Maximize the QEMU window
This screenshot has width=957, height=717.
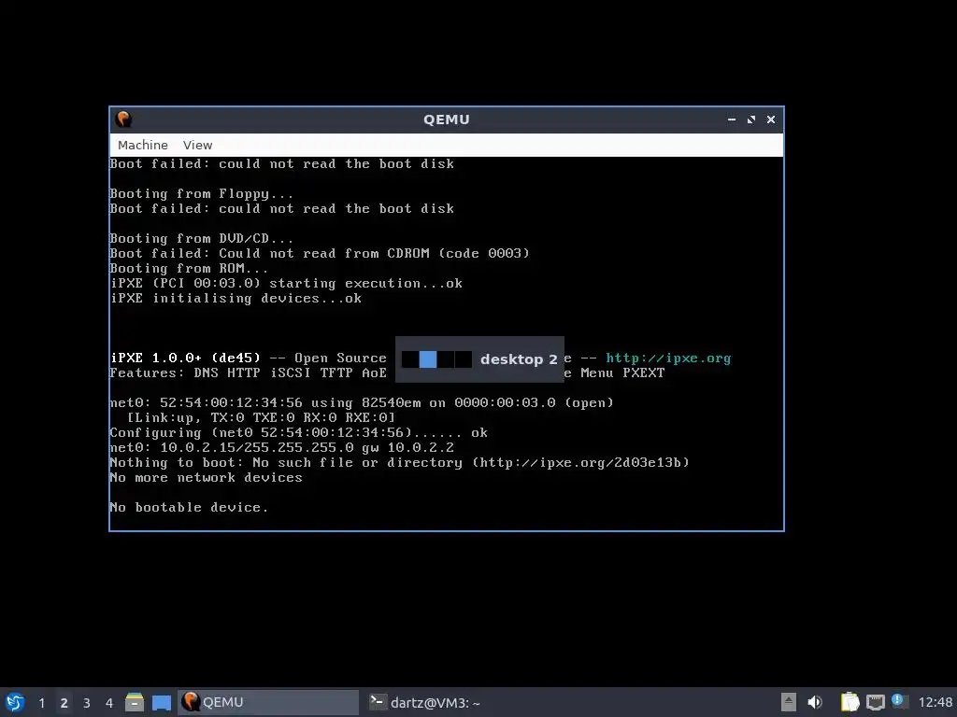tap(750, 119)
